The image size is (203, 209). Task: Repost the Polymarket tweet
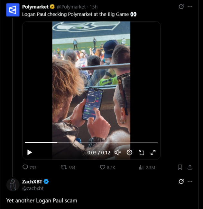pyautogui.click(x=64, y=167)
